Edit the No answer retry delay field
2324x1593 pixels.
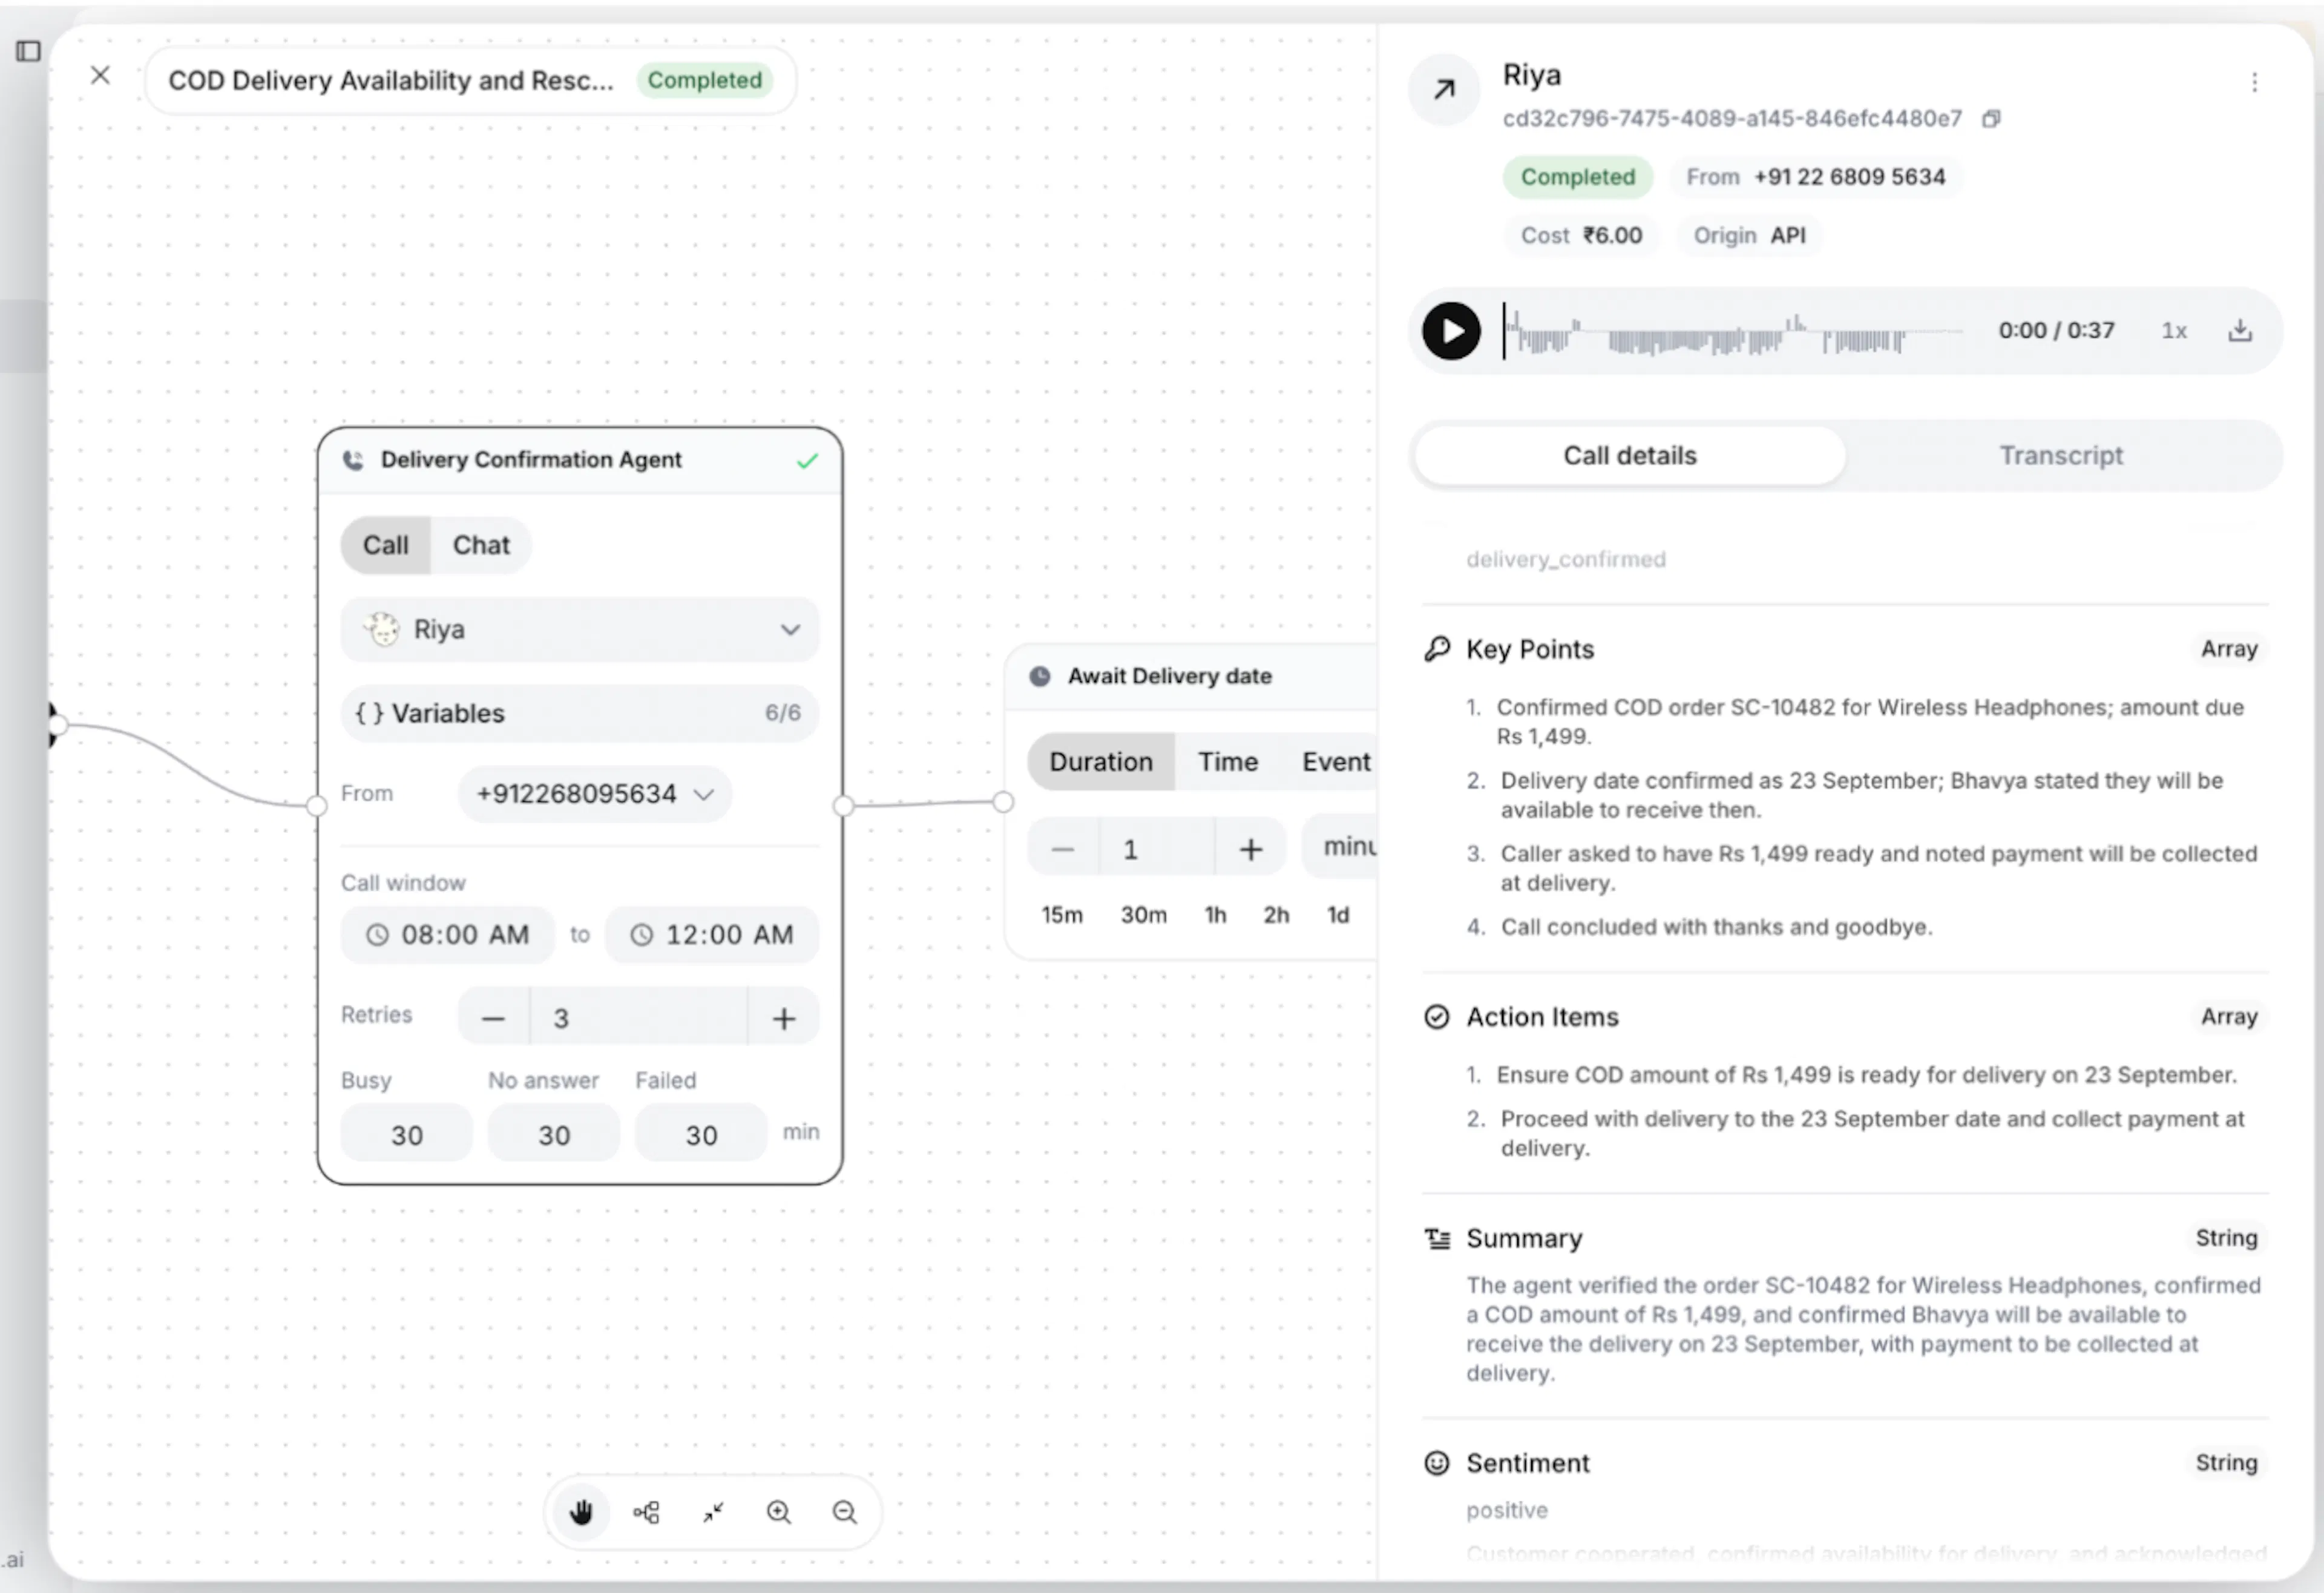[x=554, y=1135]
